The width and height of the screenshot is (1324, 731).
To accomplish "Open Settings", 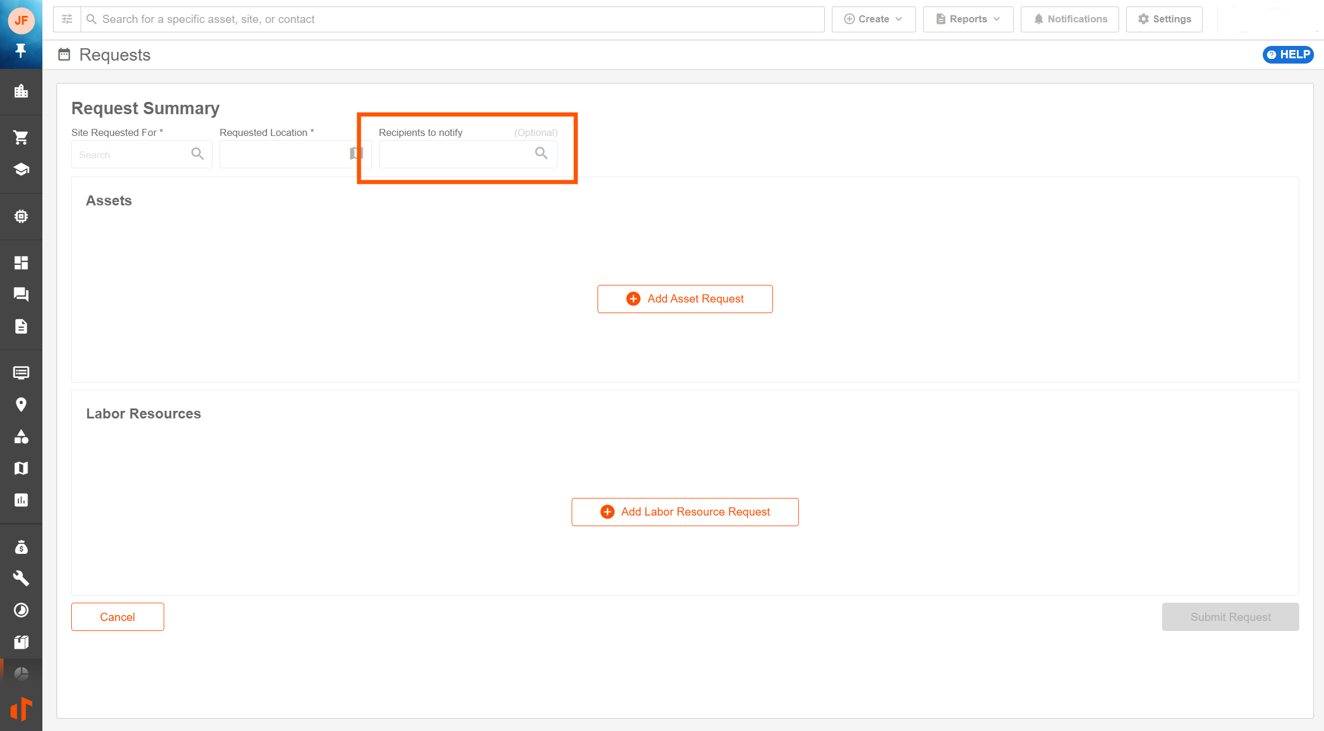I will [x=1164, y=19].
